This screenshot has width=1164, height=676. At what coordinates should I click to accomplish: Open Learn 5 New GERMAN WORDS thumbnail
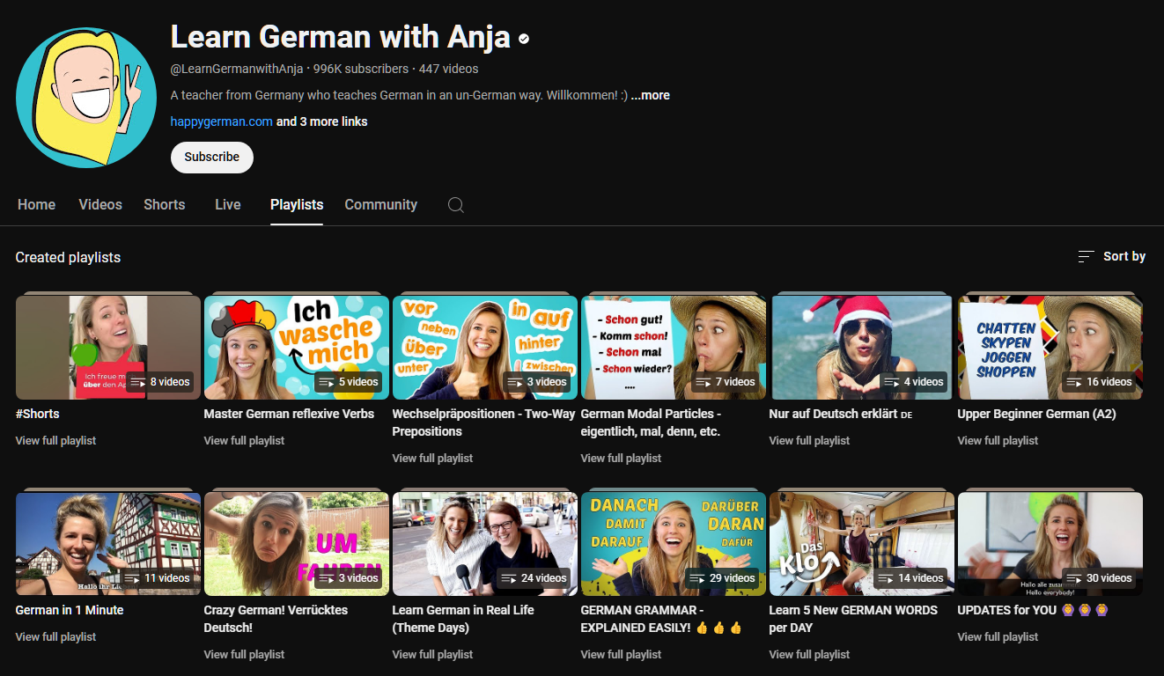pos(862,543)
